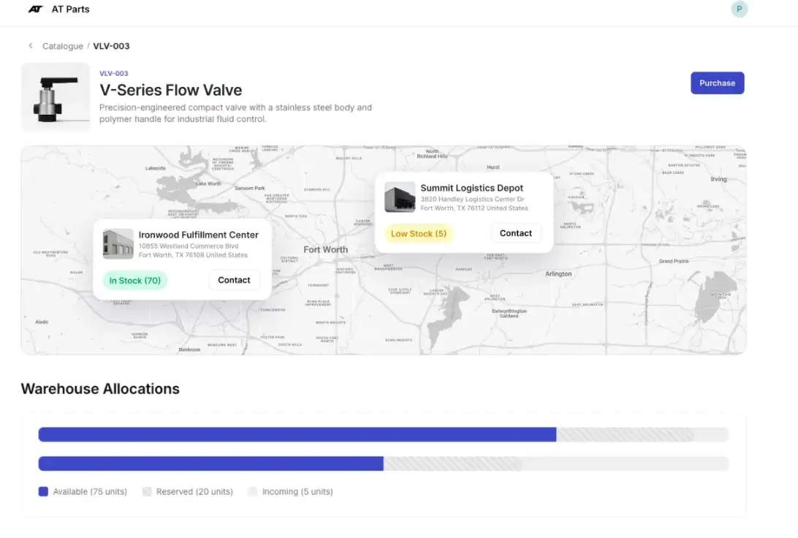Open the user profile avatar P

pyautogui.click(x=739, y=10)
